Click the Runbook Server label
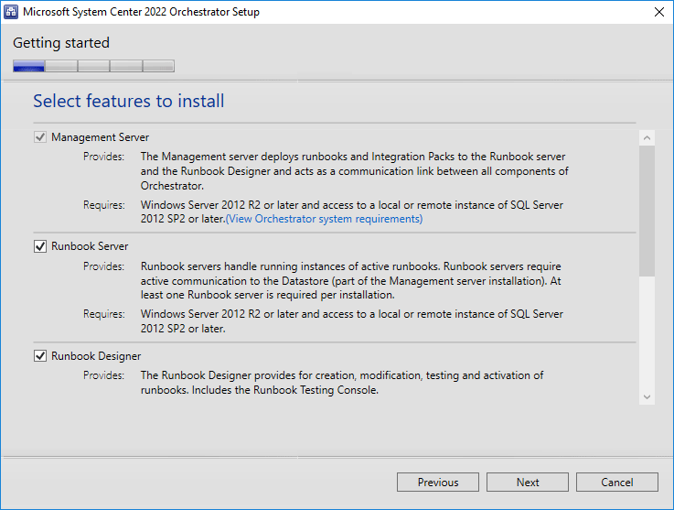The image size is (674, 510). tap(90, 246)
